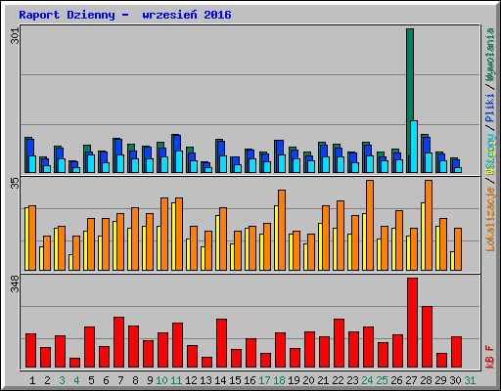The height and width of the screenshot is (391, 501).
Task: Click the Lokalizacje legend label
Action: pyautogui.click(x=490, y=219)
